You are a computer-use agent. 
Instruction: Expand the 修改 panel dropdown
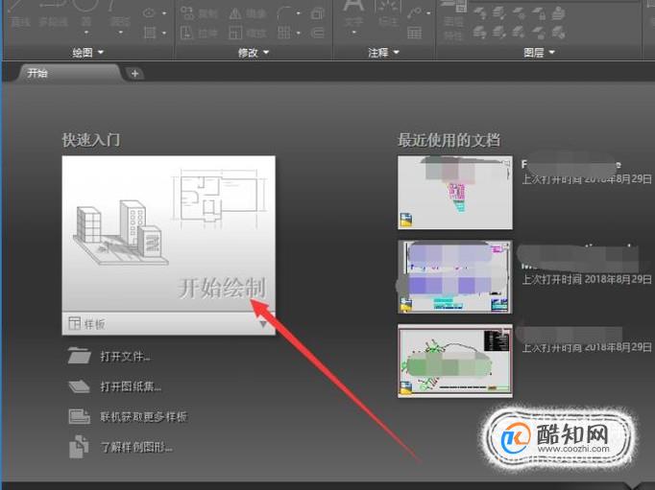point(254,53)
